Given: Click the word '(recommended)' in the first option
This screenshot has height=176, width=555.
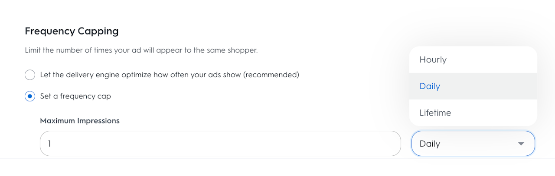Looking at the screenshot, I should tap(271, 75).
